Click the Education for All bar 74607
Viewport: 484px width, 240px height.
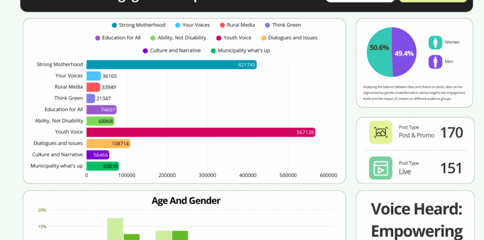coord(101,110)
